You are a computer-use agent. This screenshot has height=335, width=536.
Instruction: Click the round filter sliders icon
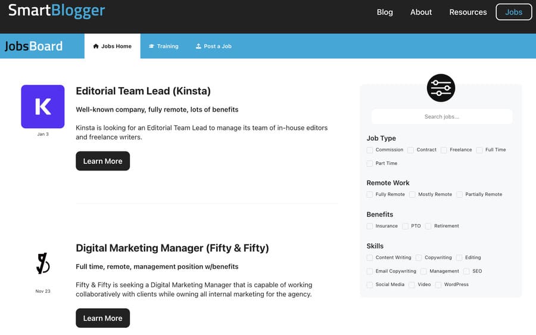pos(441,88)
